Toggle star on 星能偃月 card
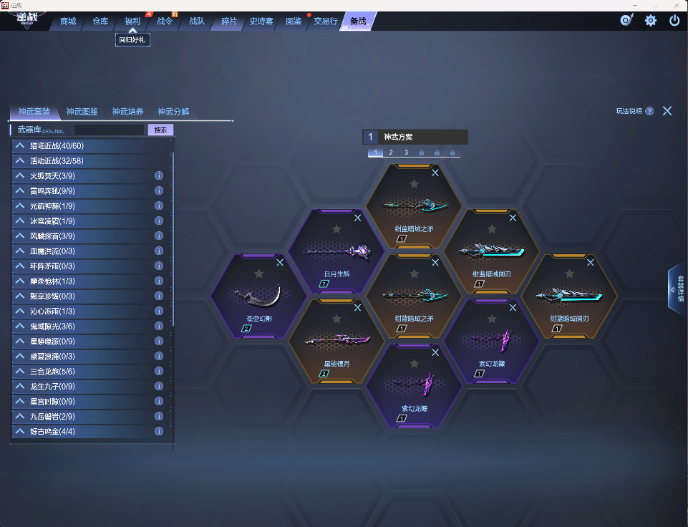The height and width of the screenshot is (527, 688). point(336,319)
